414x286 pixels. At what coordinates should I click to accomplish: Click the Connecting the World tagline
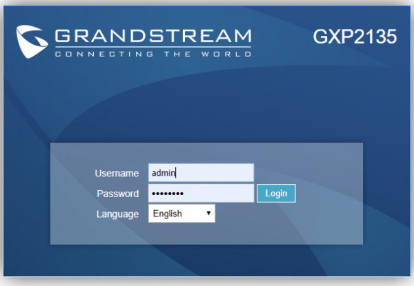pos(153,54)
